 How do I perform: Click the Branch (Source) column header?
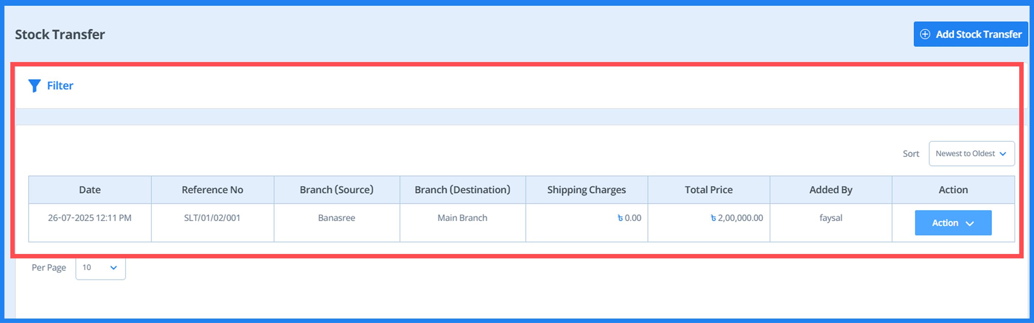(x=336, y=190)
